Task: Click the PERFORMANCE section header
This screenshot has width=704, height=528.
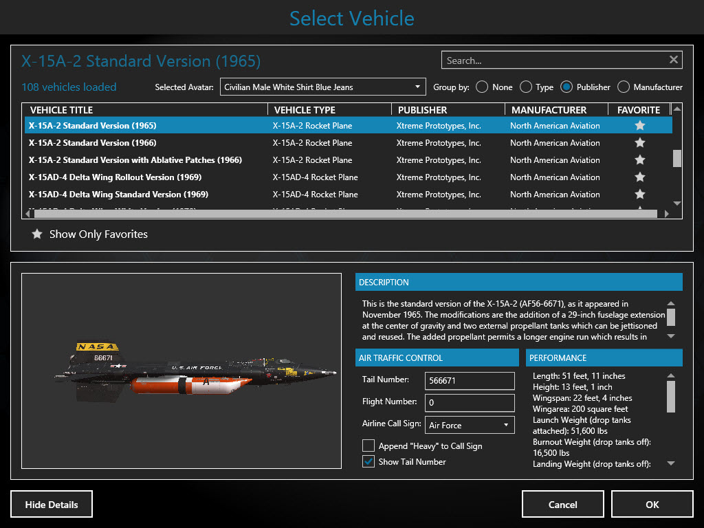Action: pos(604,357)
